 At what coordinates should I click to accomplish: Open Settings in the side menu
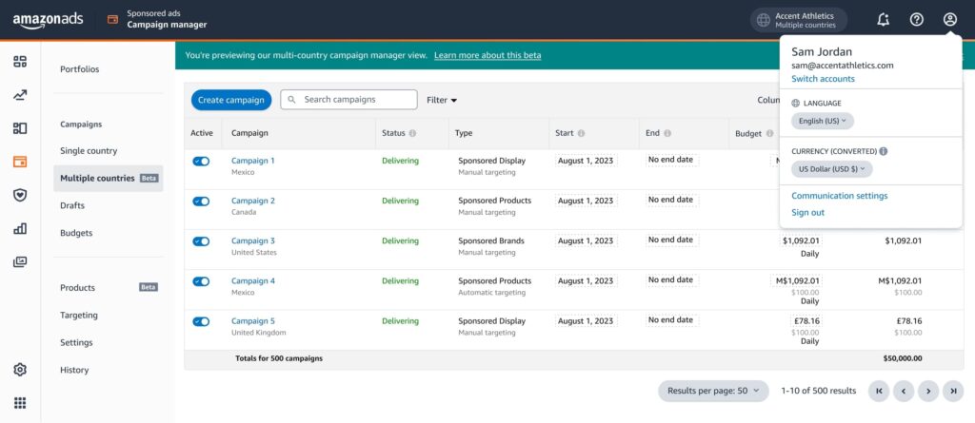[76, 342]
